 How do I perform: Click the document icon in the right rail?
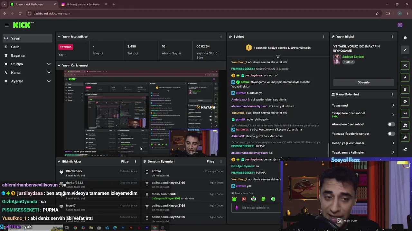405,90
